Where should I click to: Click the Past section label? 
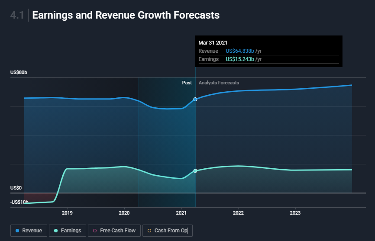tap(187, 83)
